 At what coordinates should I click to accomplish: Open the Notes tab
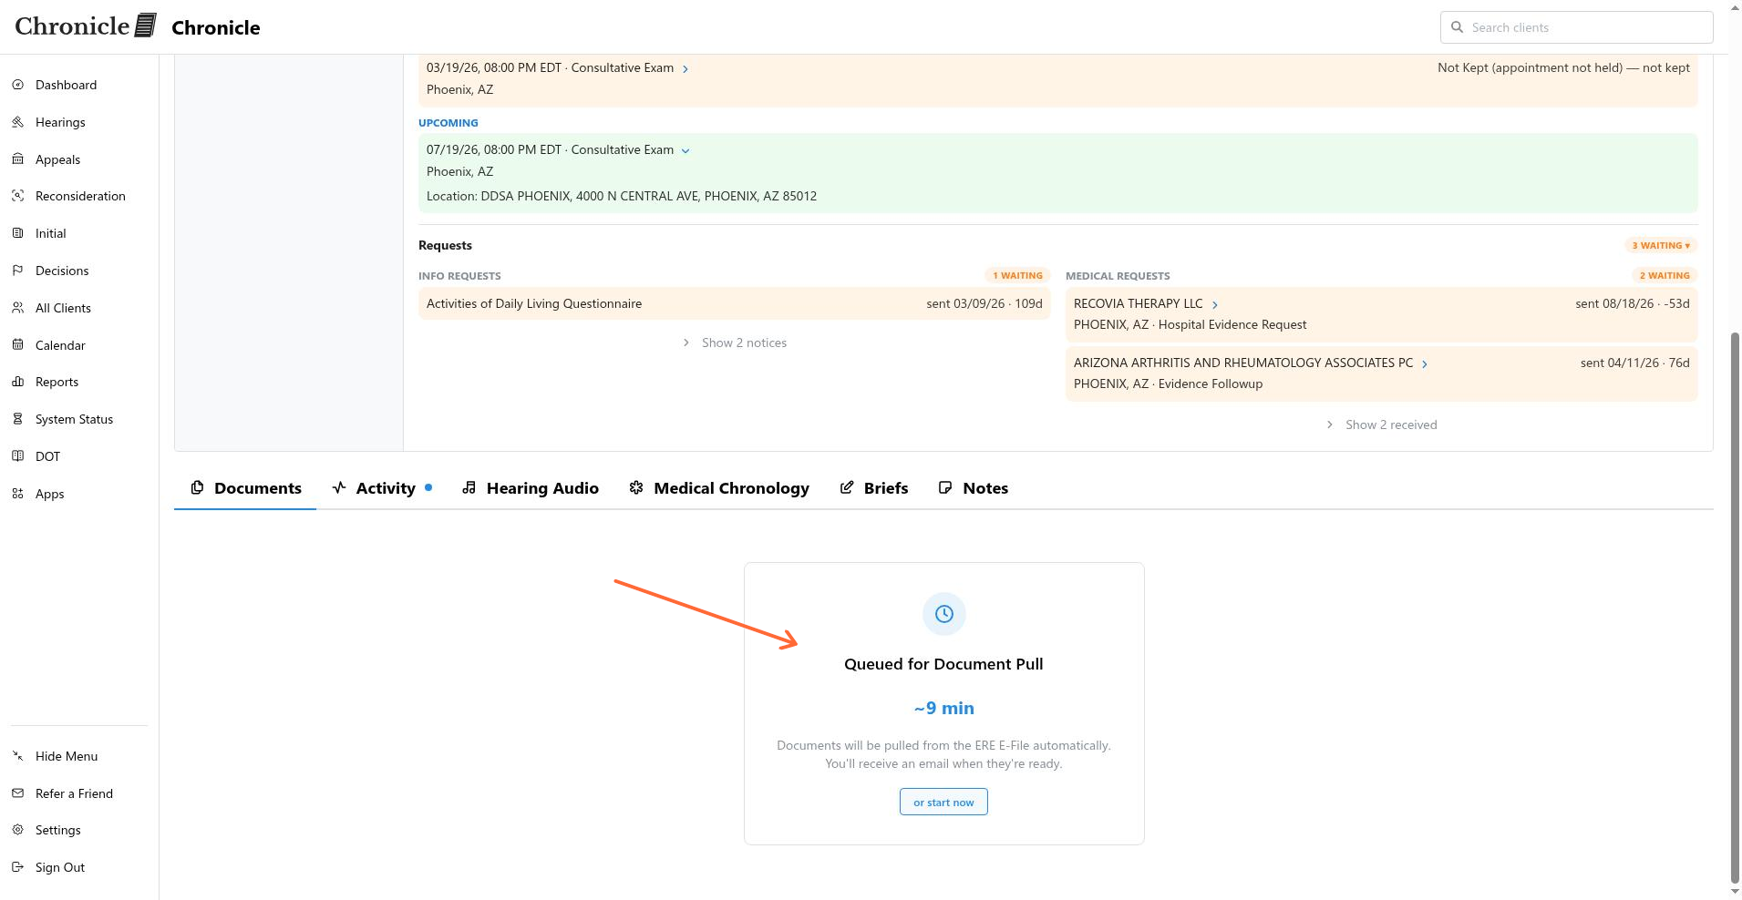pos(974,488)
